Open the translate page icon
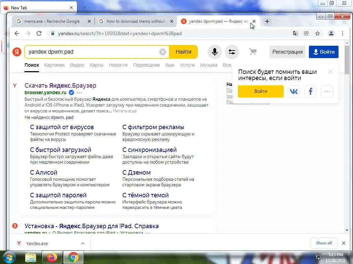The height and width of the screenshot is (264, 353). (295, 33)
